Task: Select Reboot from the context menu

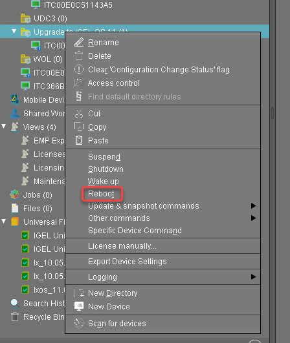Action: (101, 194)
